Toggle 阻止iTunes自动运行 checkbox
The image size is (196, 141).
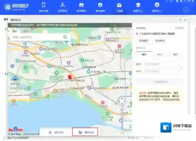(x=5, y=138)
